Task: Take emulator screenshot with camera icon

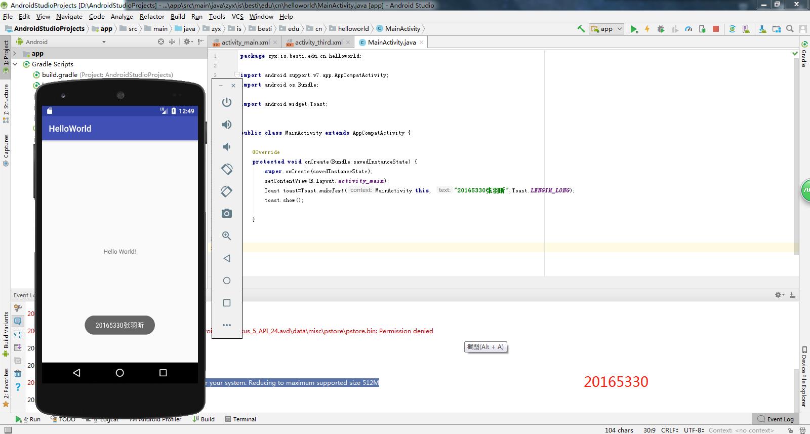Action: coord(227,214)
